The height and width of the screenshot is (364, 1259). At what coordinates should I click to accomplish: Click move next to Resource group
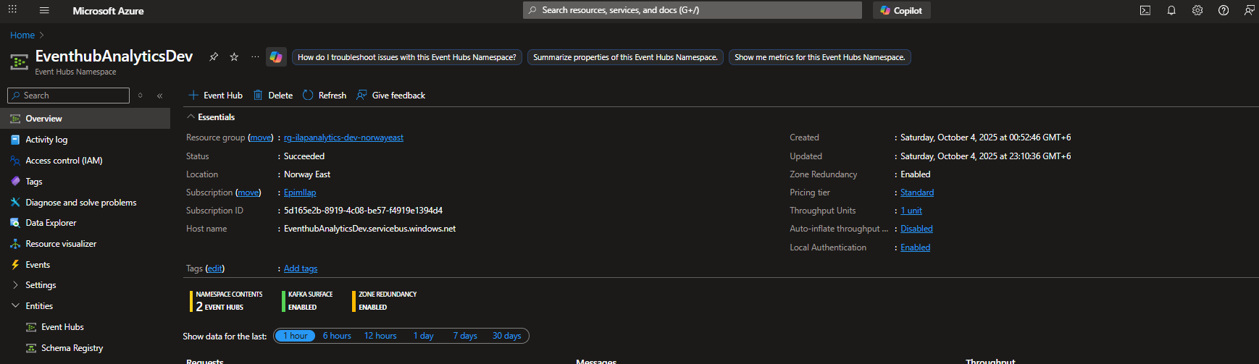point(261,137)
